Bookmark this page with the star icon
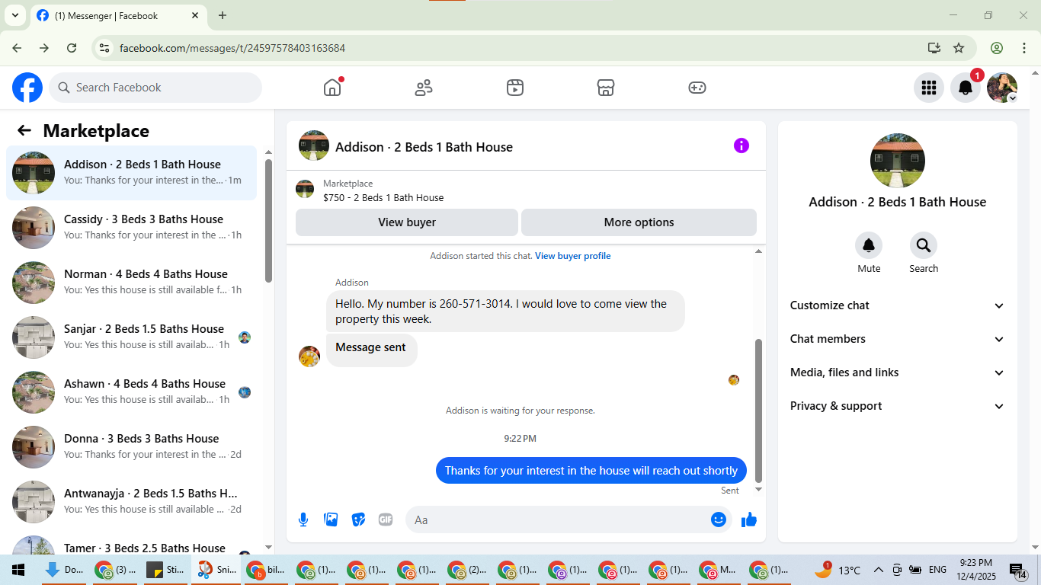The image size is (1041, 585). [x=959, y=48]
